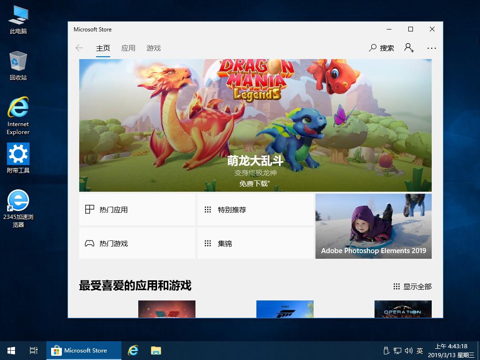This screenshot has height=360, width=480.
Task: Launch Internet Explorer from taskbar
Action: [x=133, y=351]
